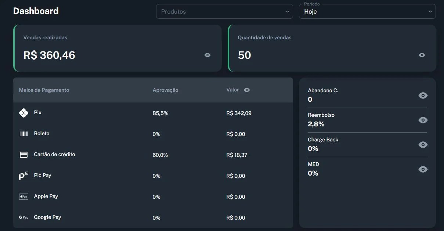This screenshot has height=231, width=444.
Task: Click the Google Pay logo icon
Action: tap(24, 217)
